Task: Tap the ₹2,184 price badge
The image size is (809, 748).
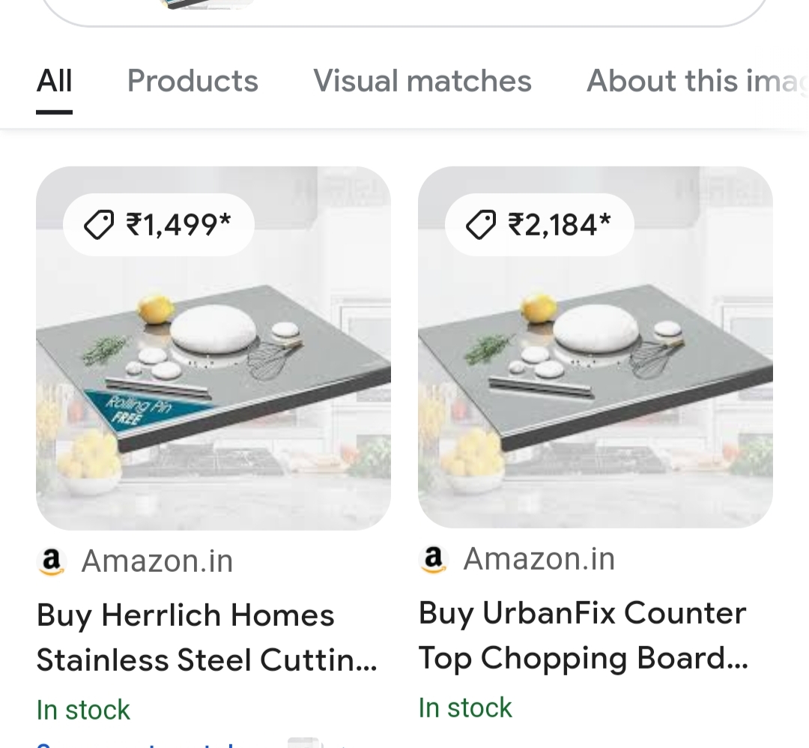Action: click(x=539, y=225)
